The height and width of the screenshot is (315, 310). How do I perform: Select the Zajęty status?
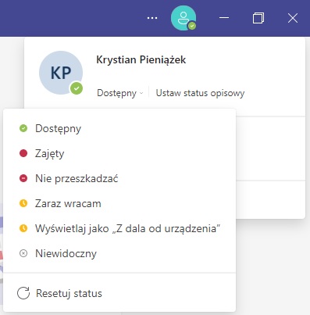coord(119,153)
